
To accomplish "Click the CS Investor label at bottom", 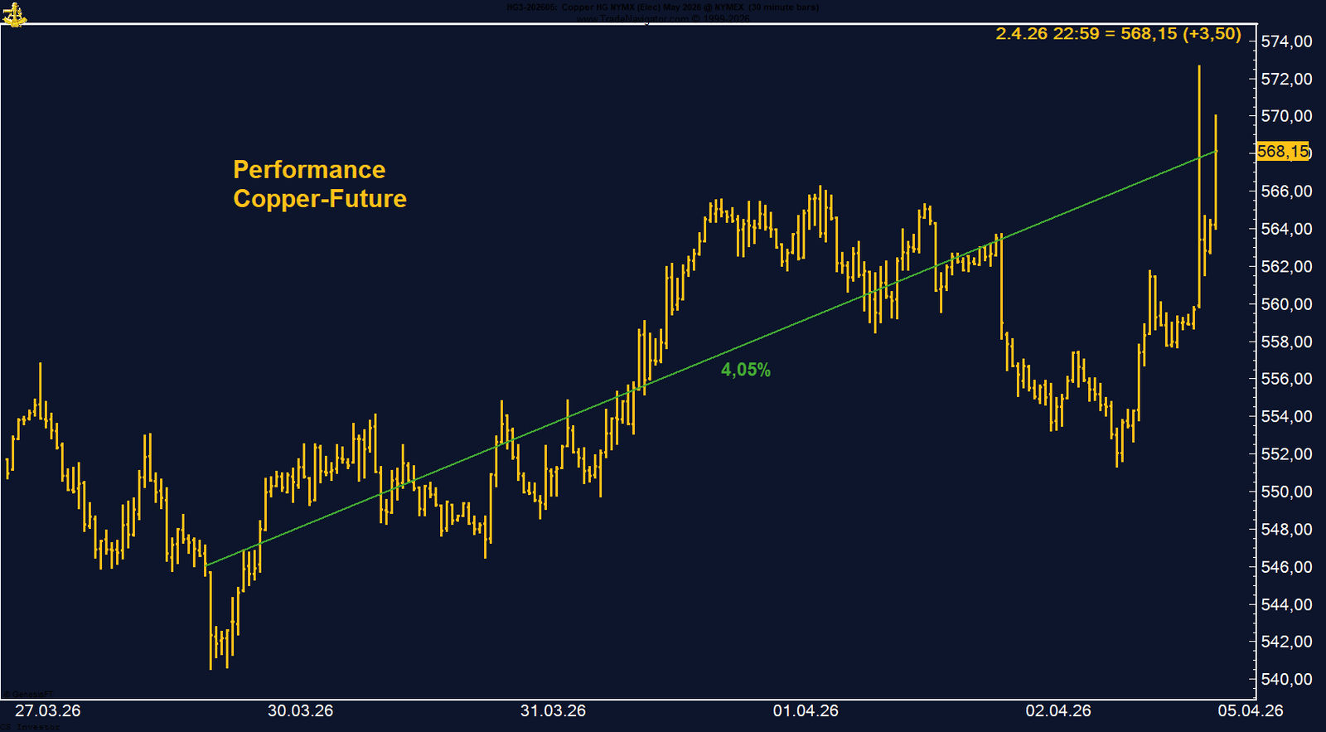I will point(30,727).
